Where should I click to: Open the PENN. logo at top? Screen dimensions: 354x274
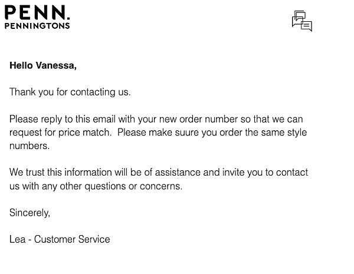click(37, 12)
